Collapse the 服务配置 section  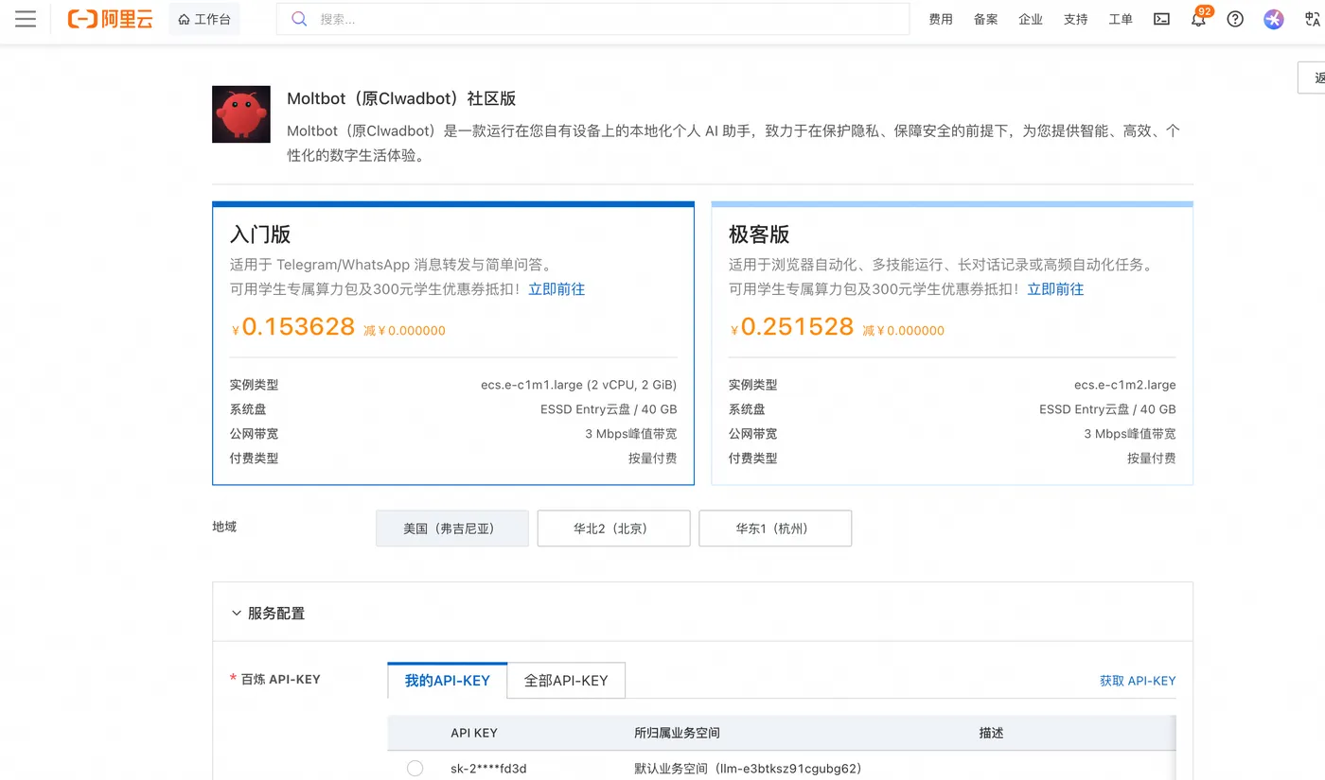point(237,614)
